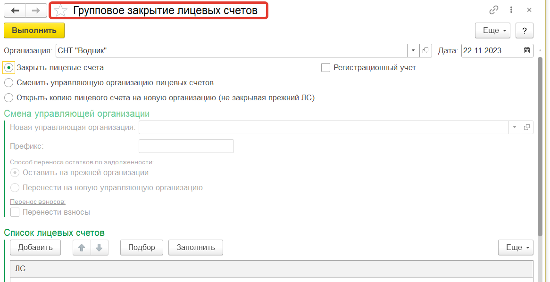The height and width of the screenshot is (282, 550).
Task: Click Добавить to add an account
Action: pos(35,247)
